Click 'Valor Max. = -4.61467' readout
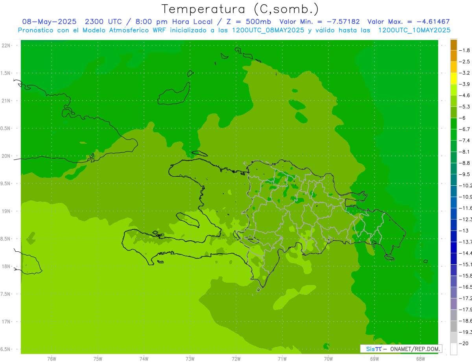Image resolution: width=472 pixels, height=364 pixels. coord(408,22)
